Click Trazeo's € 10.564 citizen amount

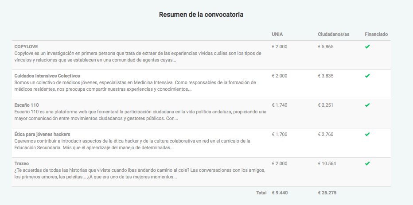tap(327, 163)
